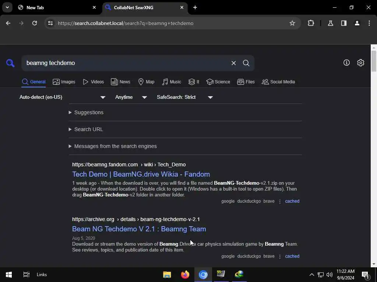This screenshot has width=377, height=282.
Task: Click the beamng.fandom.com result URL
Action: click(x=129, y=164)
